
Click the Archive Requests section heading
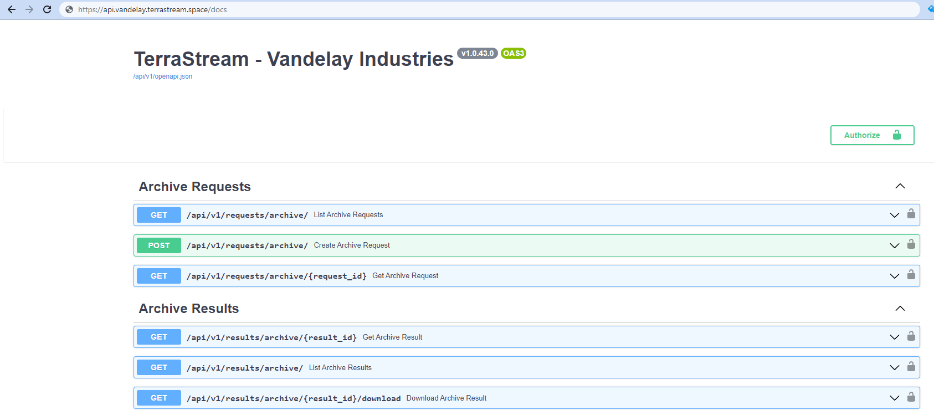pos(194,187)
